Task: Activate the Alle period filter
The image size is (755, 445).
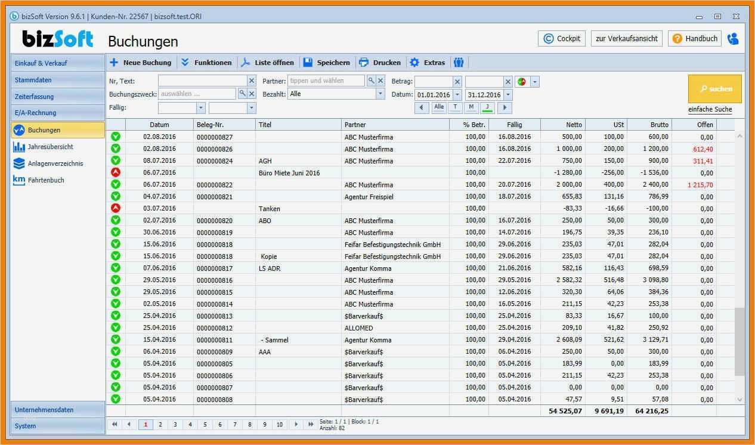Action: 438,107
